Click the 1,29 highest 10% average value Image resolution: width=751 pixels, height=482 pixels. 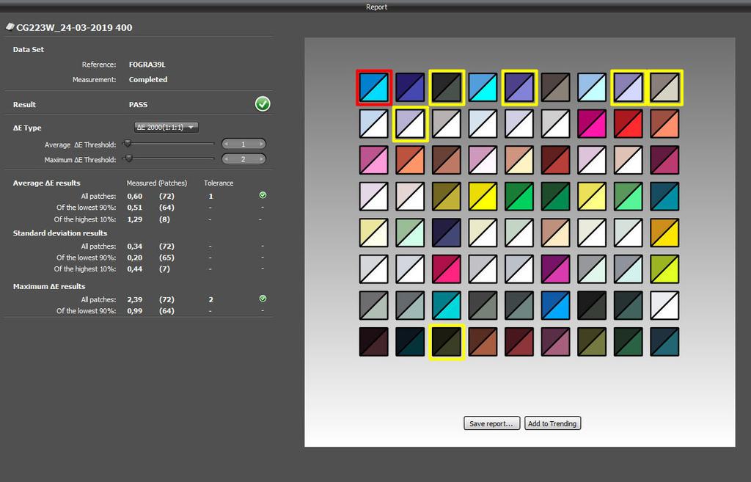(135, 219)
